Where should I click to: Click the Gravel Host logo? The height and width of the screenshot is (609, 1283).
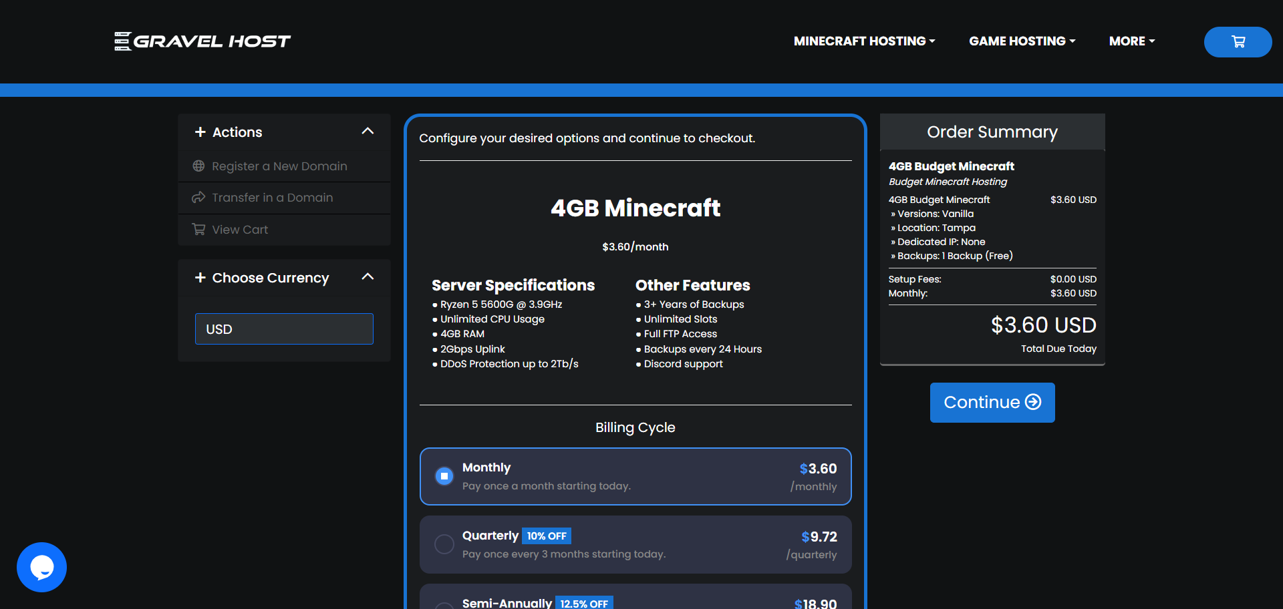[202, 41]
